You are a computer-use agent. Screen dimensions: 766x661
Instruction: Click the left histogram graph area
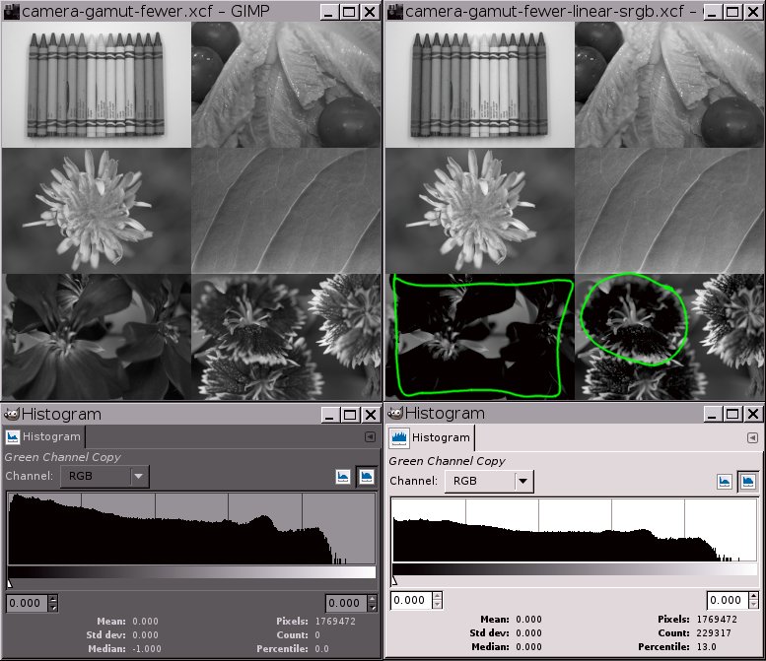click(191, 528)
